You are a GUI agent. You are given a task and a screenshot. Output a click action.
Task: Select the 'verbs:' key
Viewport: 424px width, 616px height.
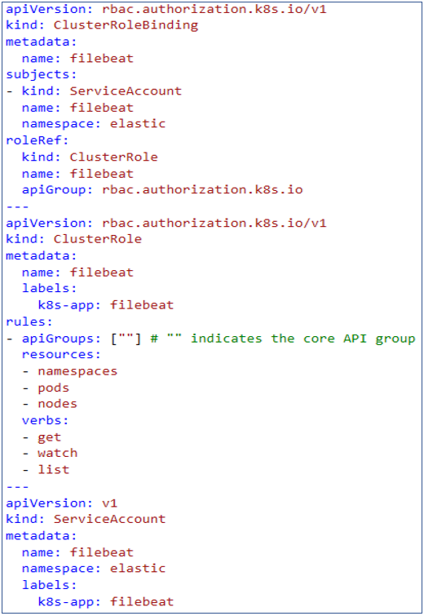(x=45, y=421)
